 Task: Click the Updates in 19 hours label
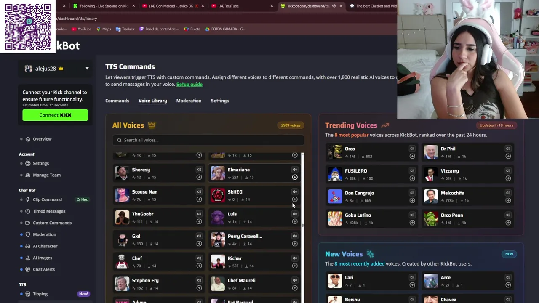click(496, 125)
